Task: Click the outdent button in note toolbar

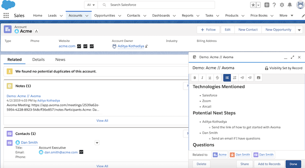Action: coord(250,78)
